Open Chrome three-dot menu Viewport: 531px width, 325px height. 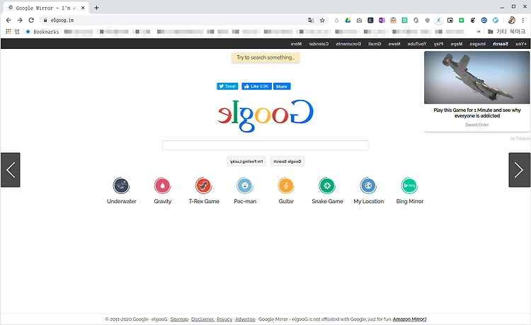tap(523, 21)
